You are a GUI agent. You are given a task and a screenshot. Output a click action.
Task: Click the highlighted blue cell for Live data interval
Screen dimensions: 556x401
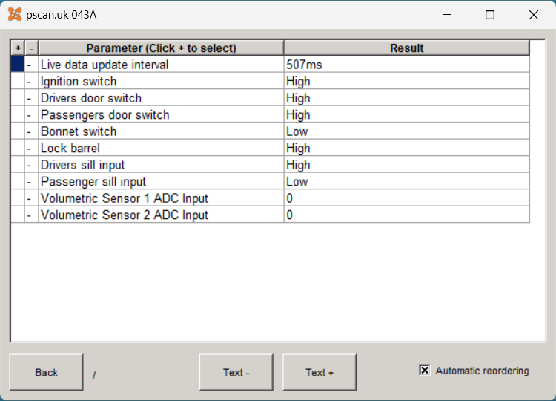coord(18,65)
